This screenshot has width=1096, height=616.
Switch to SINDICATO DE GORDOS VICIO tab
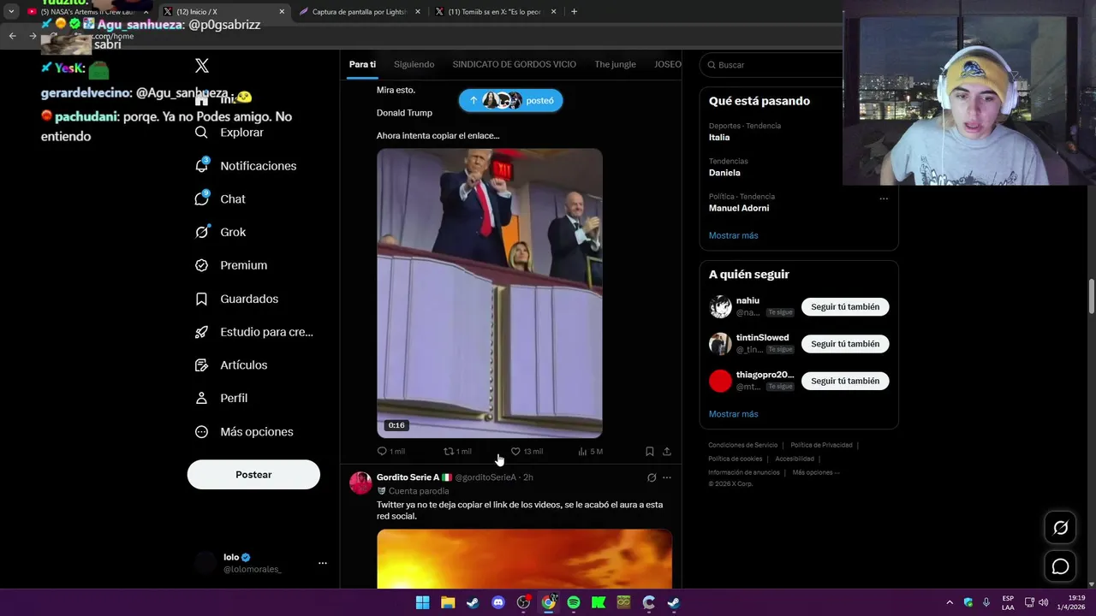pyautogui.click(x=515, y=64)
